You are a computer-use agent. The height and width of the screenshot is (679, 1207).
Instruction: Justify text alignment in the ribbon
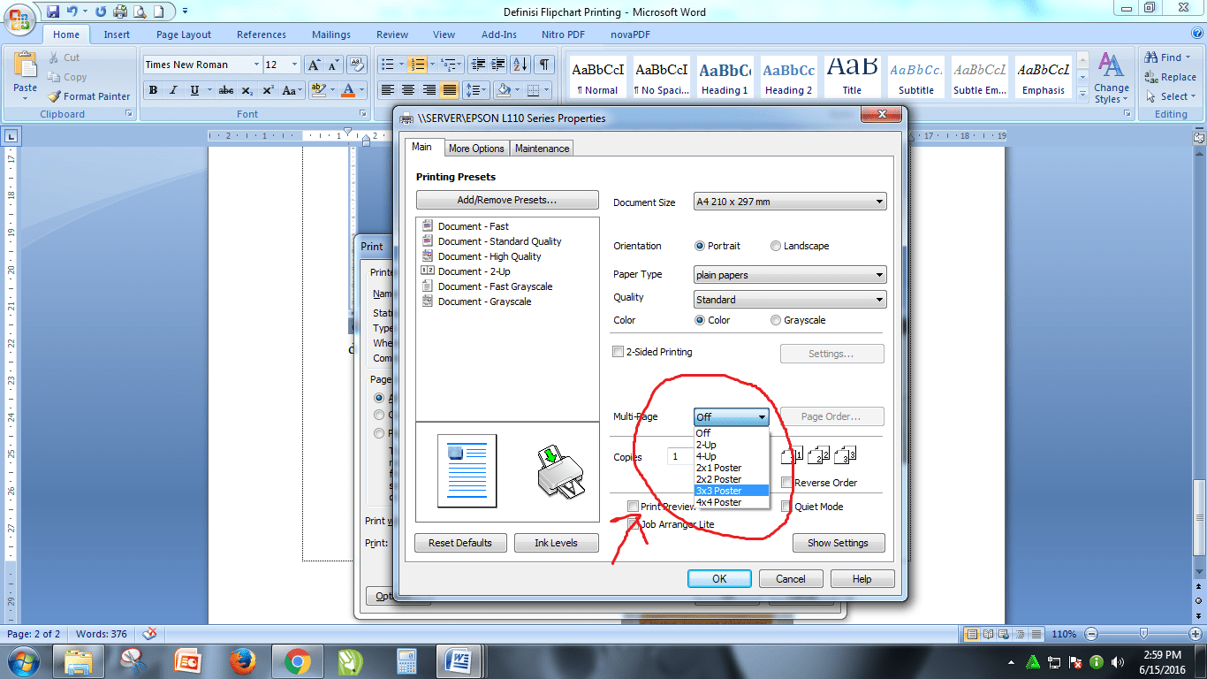coord(450,90)
